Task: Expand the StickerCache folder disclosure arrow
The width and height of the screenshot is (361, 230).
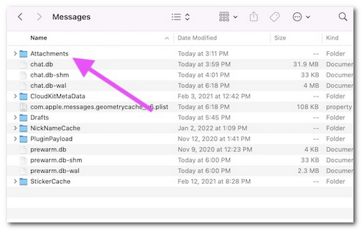Action: click(x=15, y=181)
